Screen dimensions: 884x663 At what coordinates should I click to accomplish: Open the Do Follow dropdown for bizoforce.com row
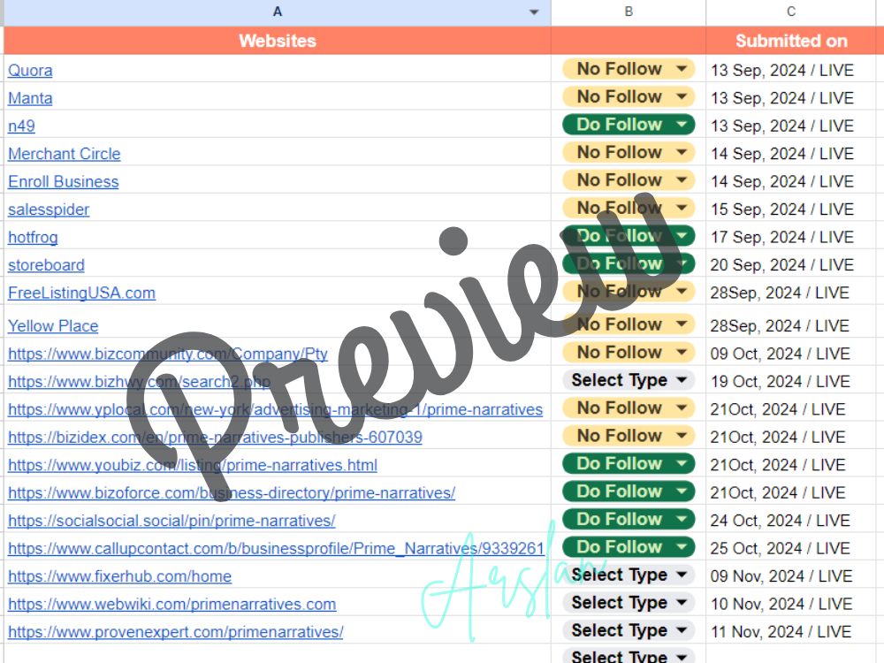tap(629, 491)
